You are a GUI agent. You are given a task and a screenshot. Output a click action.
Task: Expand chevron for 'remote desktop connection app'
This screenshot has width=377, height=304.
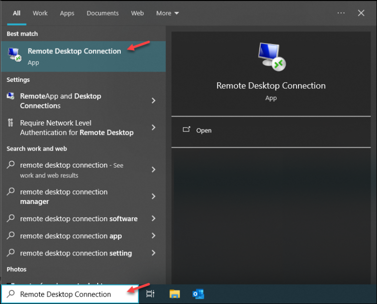[153, 235]
